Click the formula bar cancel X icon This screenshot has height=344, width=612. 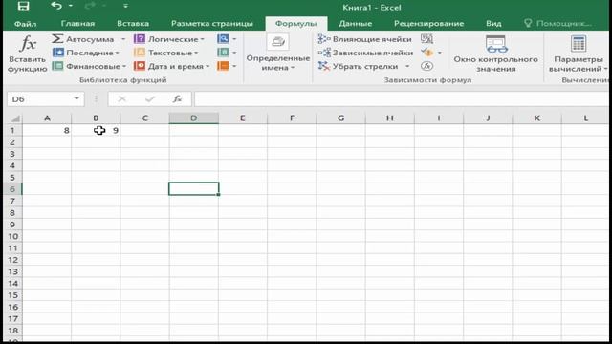click(x=121, y=99)
